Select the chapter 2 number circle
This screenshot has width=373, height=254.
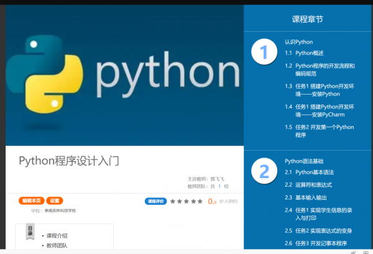coord(264,171)
